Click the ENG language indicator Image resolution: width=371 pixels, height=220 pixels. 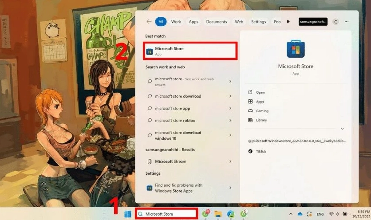[320, 214]
